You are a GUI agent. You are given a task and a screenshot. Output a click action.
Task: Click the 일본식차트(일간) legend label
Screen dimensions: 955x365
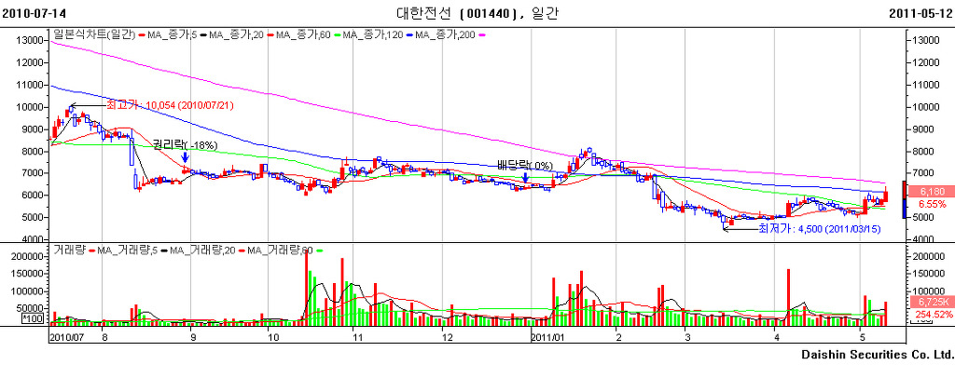click(94, 35)
